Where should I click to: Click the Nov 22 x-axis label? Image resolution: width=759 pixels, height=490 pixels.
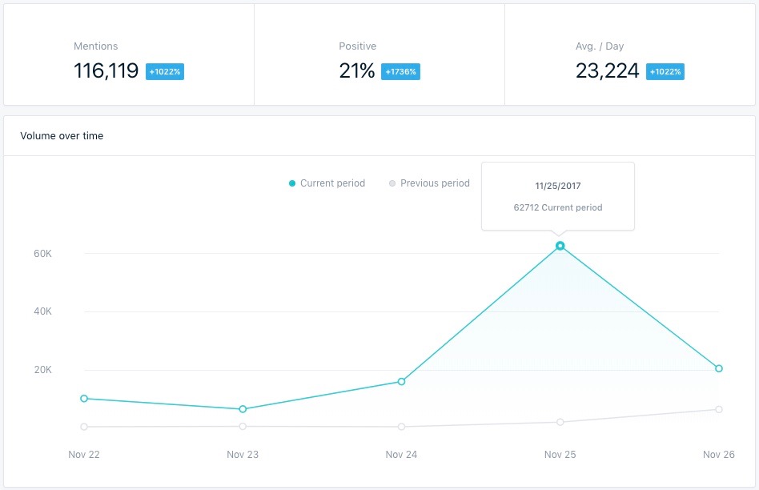(x=84, y=455)
